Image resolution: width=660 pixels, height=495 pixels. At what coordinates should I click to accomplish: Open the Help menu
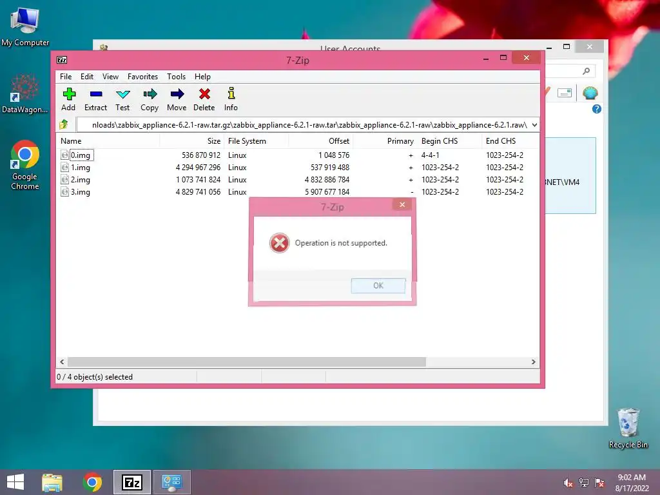tap(202, 77)
